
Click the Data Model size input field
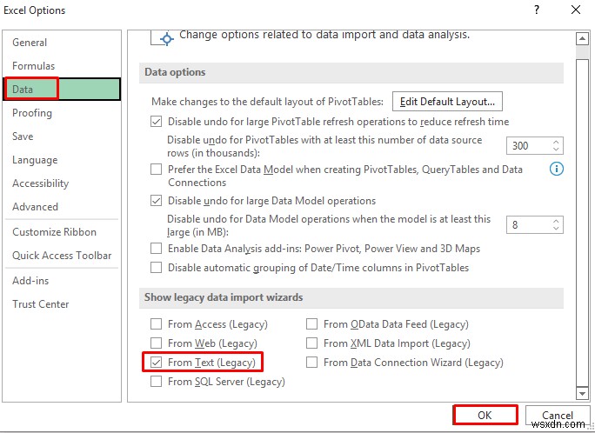click(528, 224)
